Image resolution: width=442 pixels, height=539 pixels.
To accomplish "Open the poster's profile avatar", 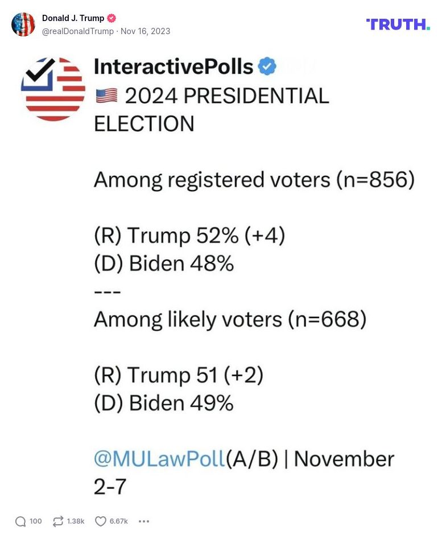I will tap(23, 24).
